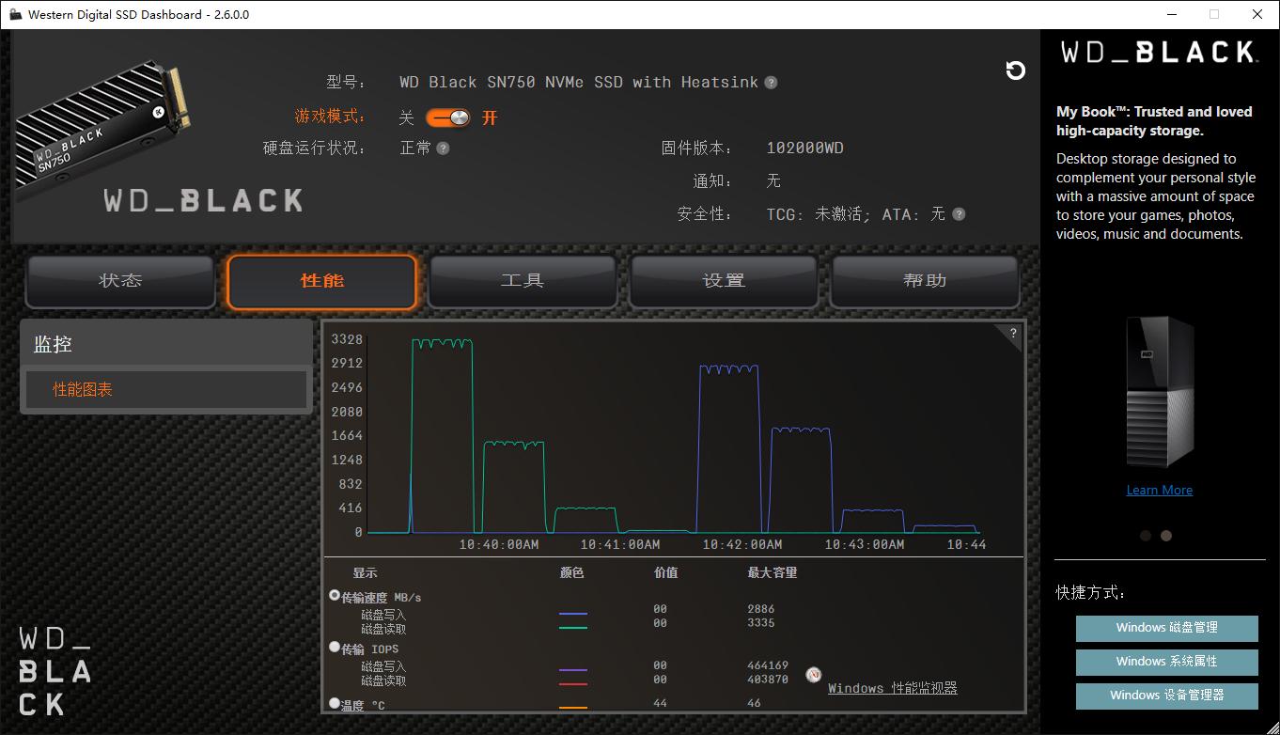Open the Windows 性能监视器 link
The height and width of the screenshot is (735, 1280).
893,688
